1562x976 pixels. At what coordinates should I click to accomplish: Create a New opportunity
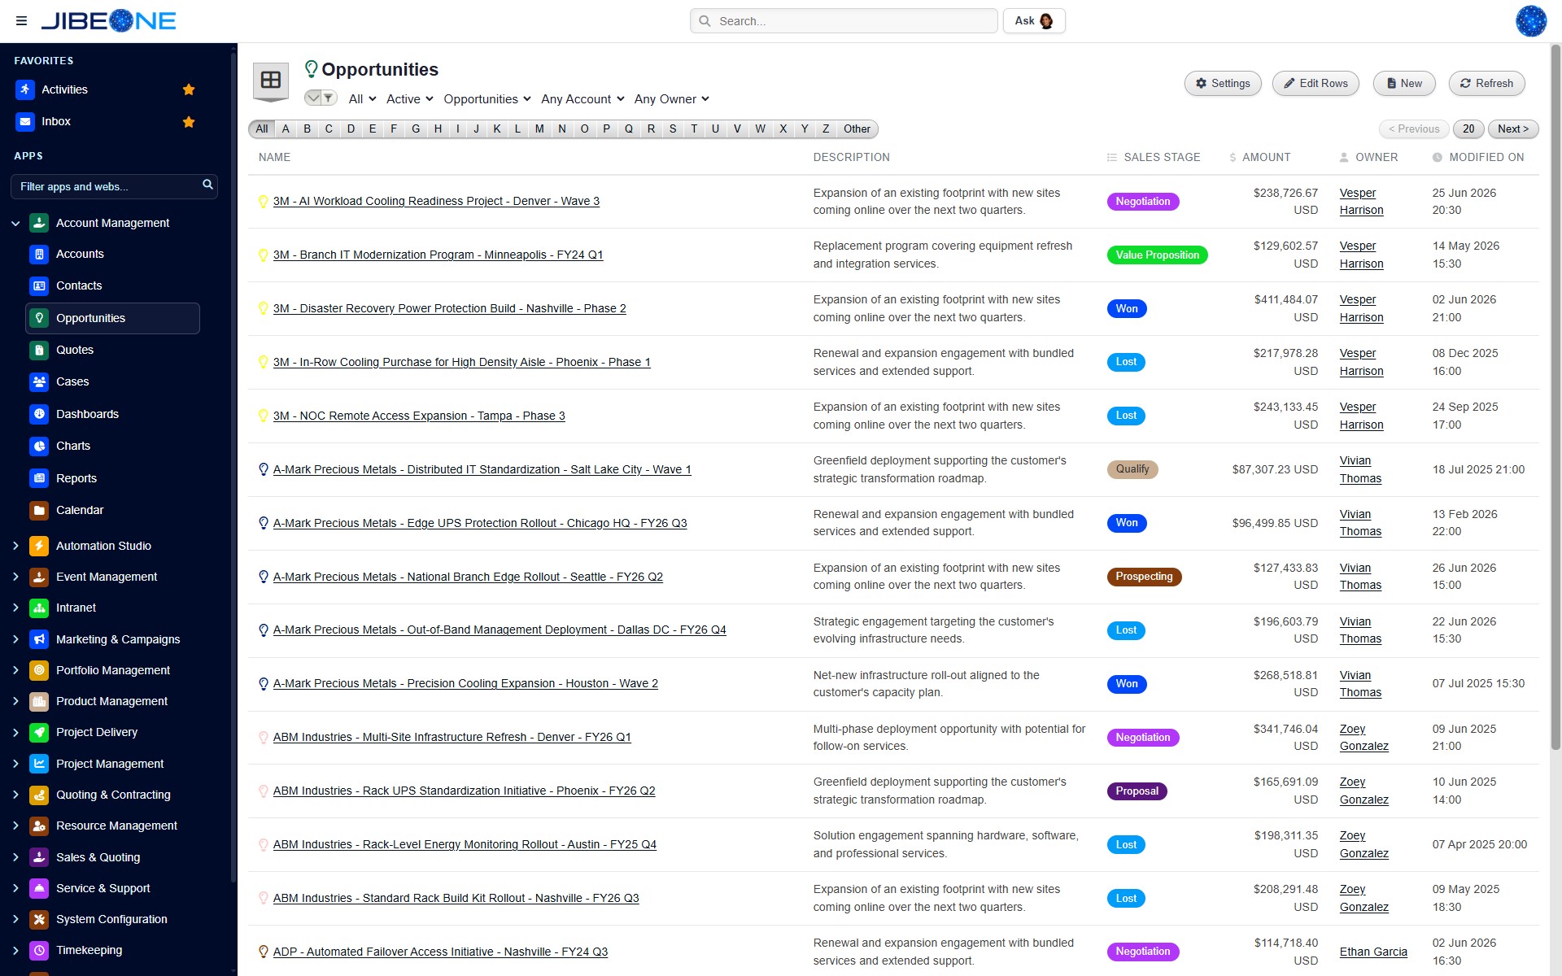pos(1404,83)
